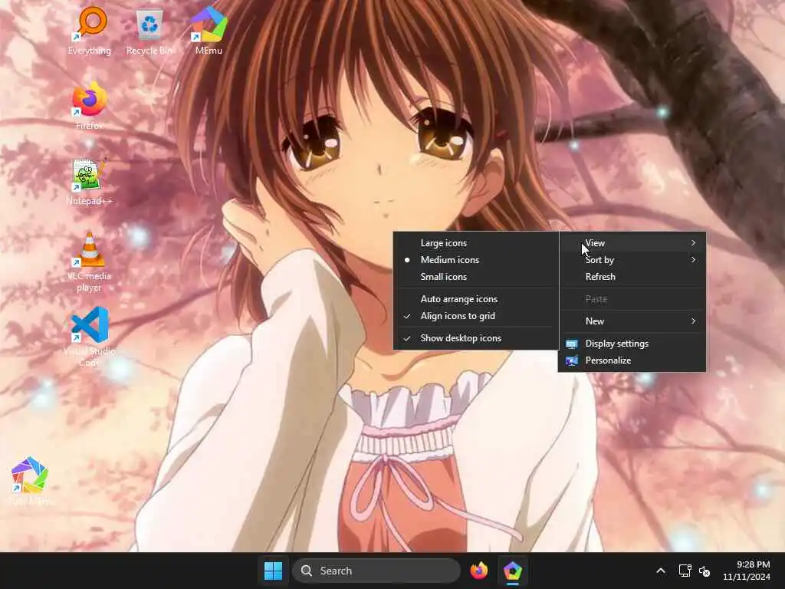This screenshot has height=589, width=785.
Task: Show hidden icons tray chevron
Action: (x=661, y=571)
